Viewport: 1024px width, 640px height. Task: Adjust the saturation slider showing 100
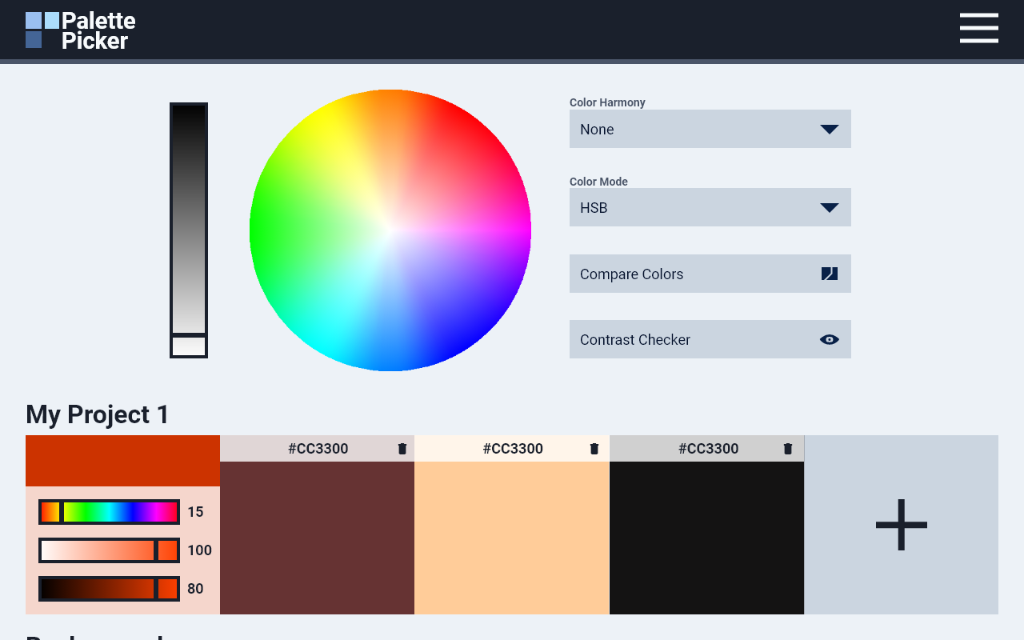tap(109, 550)
